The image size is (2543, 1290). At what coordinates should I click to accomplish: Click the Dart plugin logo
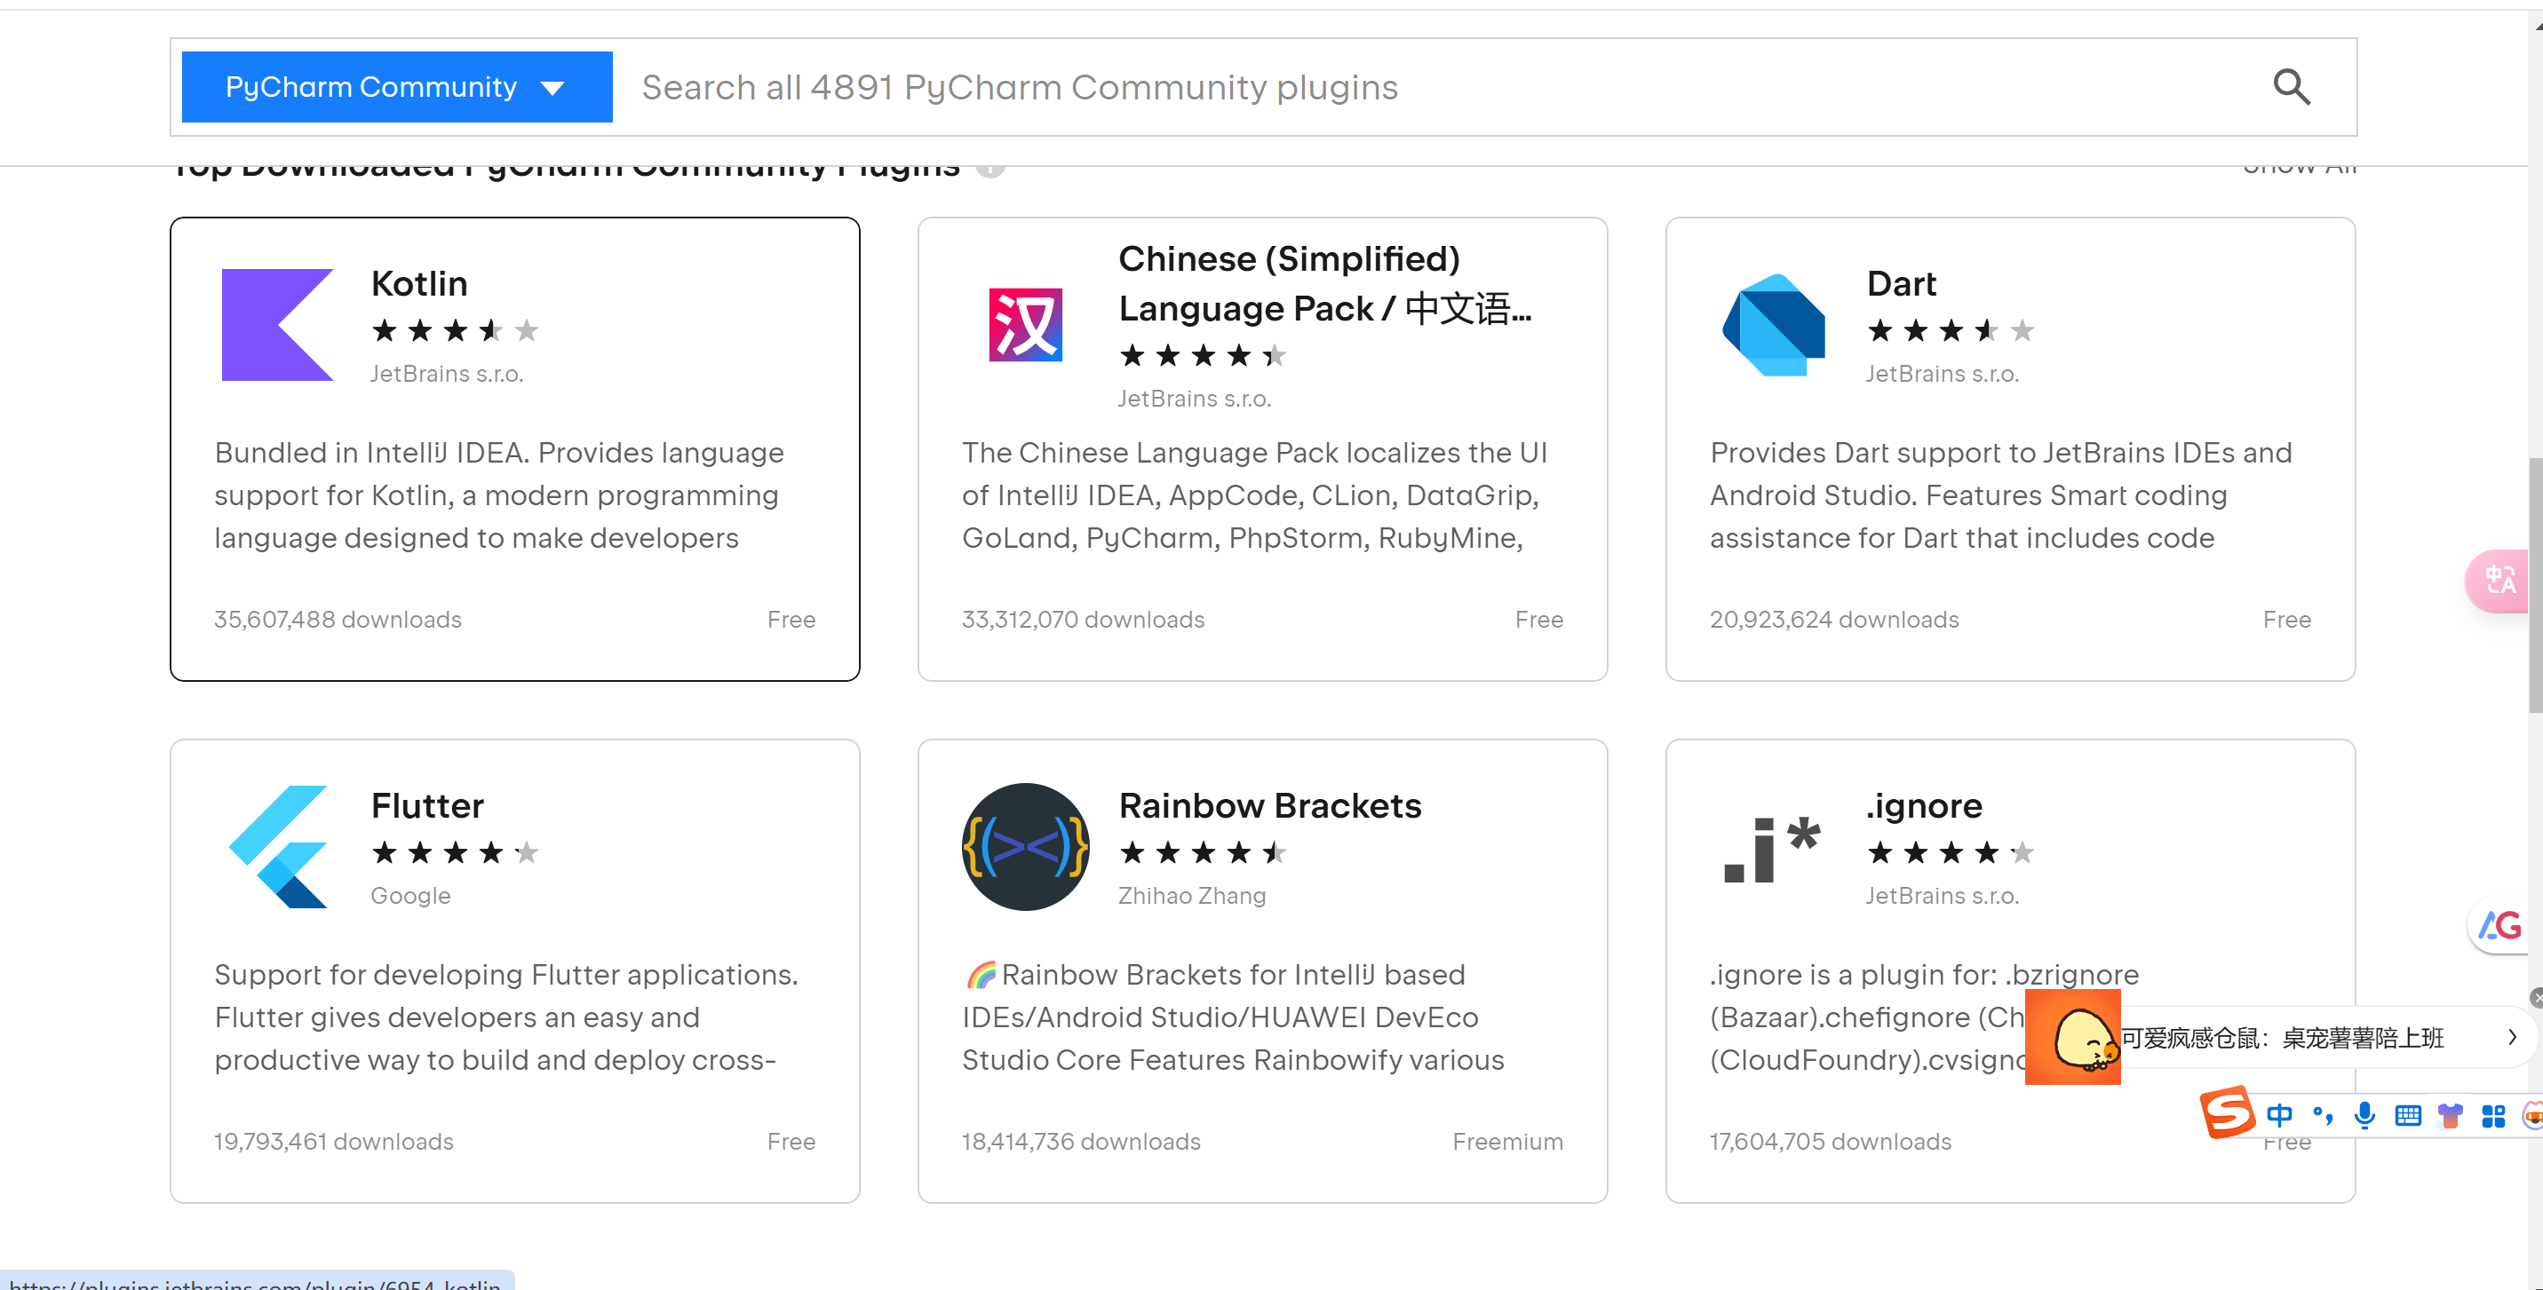(x=1773, y=325)
